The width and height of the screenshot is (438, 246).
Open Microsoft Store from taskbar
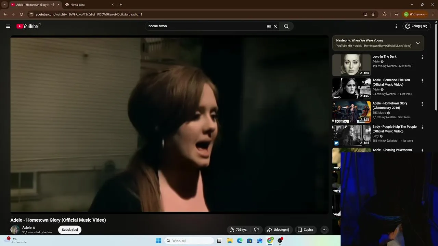pos(250,241)
